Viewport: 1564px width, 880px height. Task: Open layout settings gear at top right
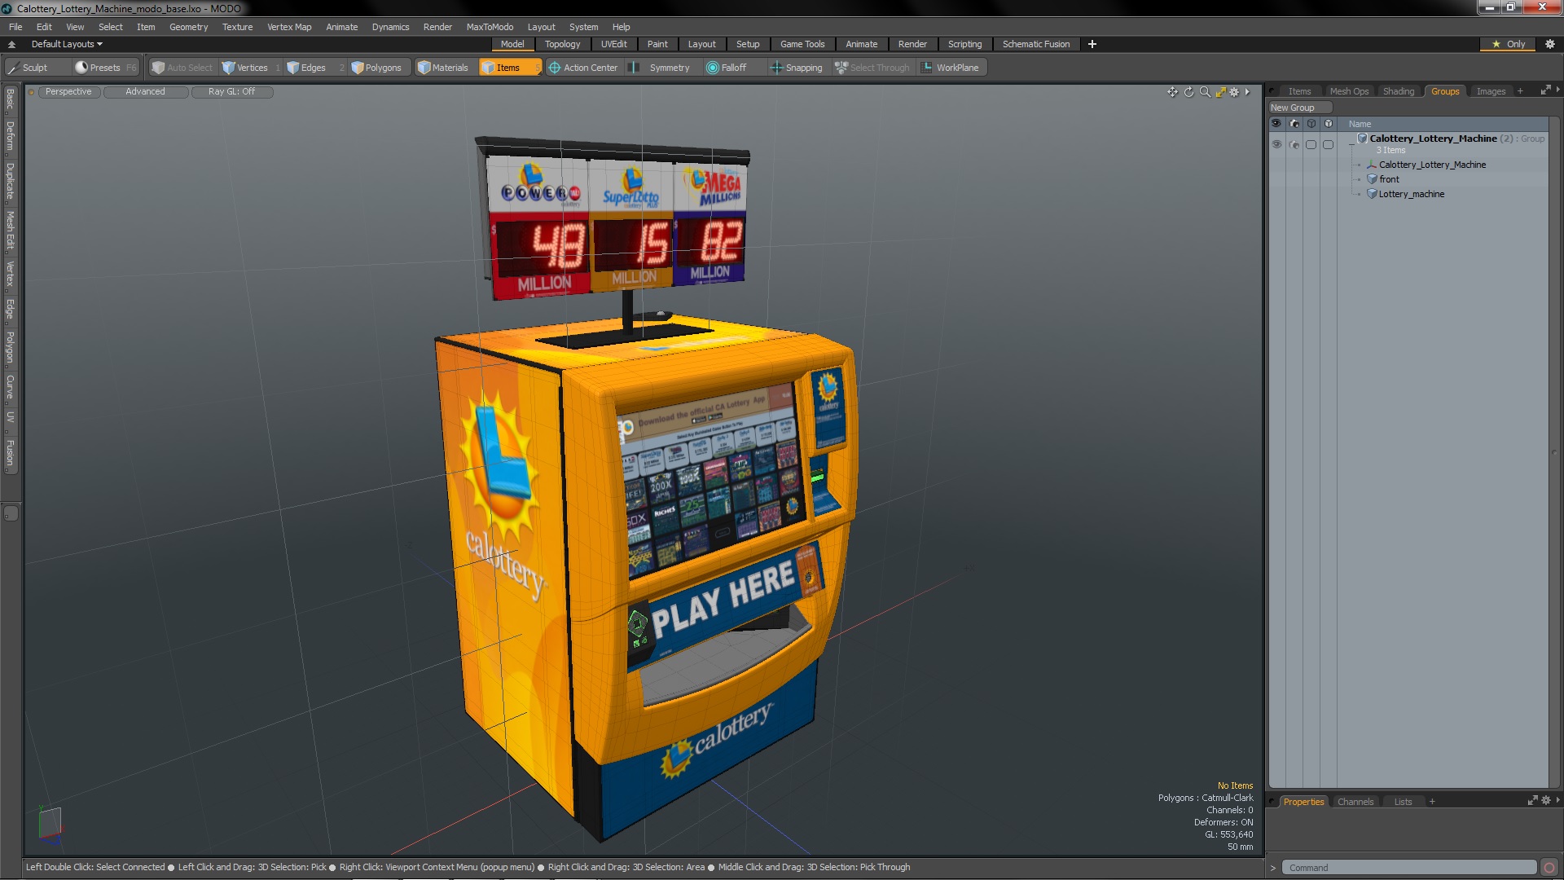pos(1549,44)
